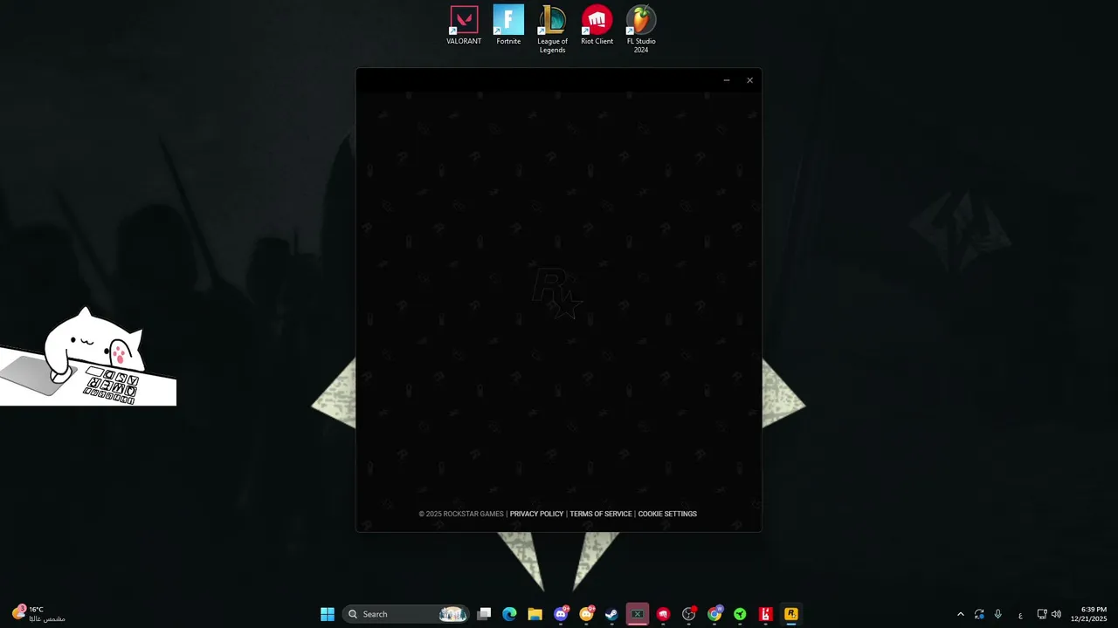The width and height of the screenshot is (1118, 628).
Task: Expand the hidden system tray icons
Action: tap(960, 614)
